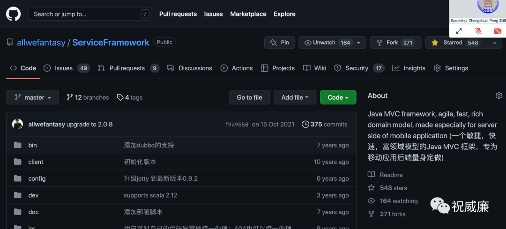Open the doc folder
506x229 pixels.
tap(34, 212)
